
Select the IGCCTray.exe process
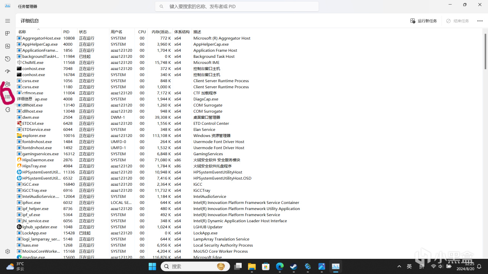(34, 190)
